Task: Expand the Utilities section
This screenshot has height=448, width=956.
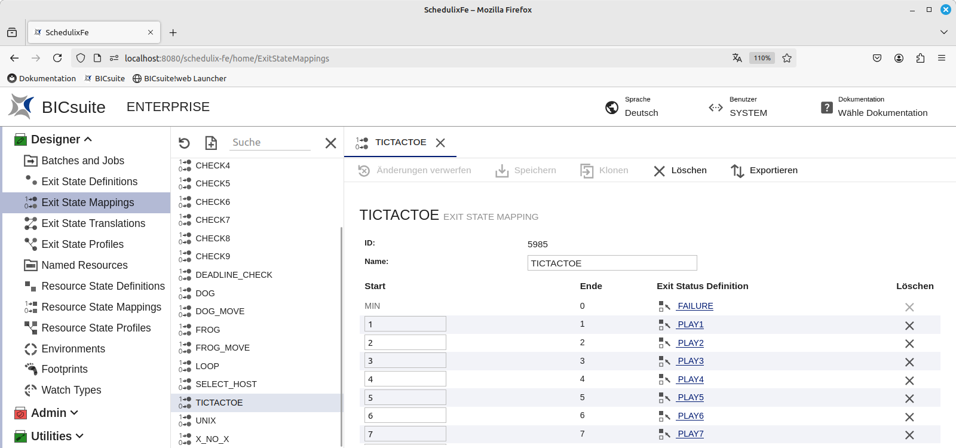Action: 79,436
